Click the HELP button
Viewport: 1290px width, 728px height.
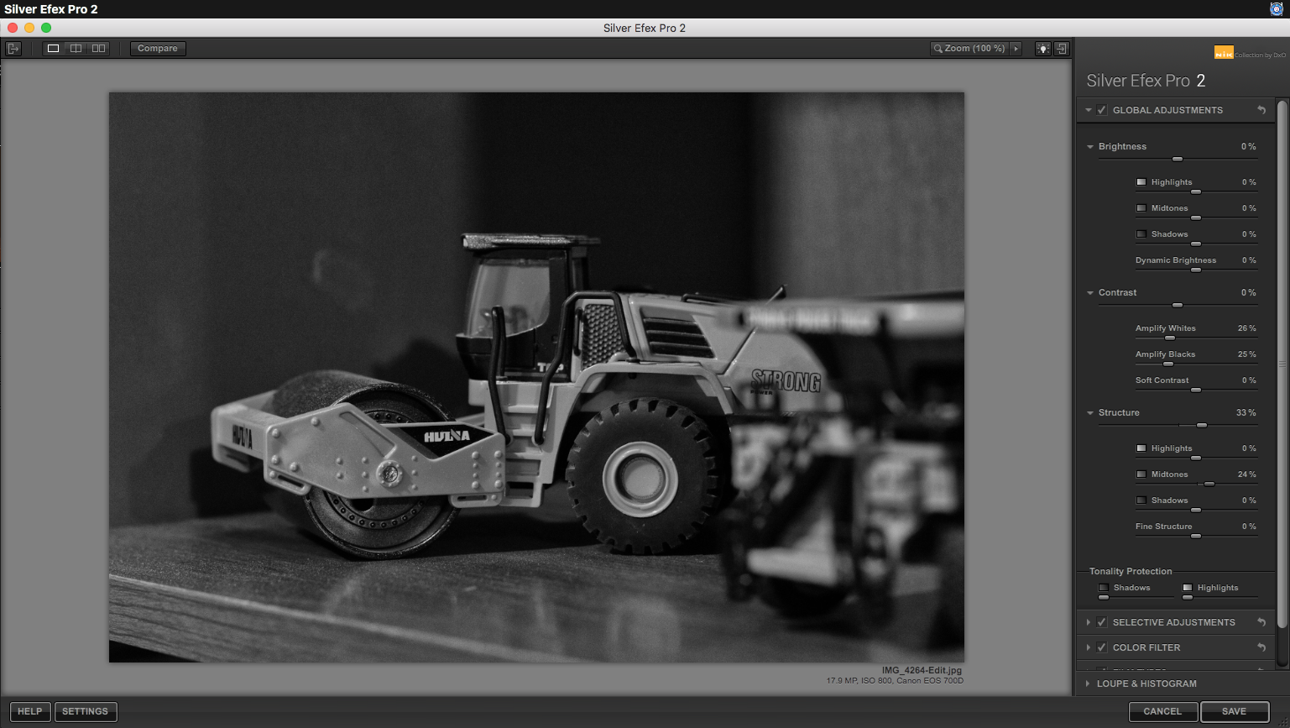click(30, 711)
